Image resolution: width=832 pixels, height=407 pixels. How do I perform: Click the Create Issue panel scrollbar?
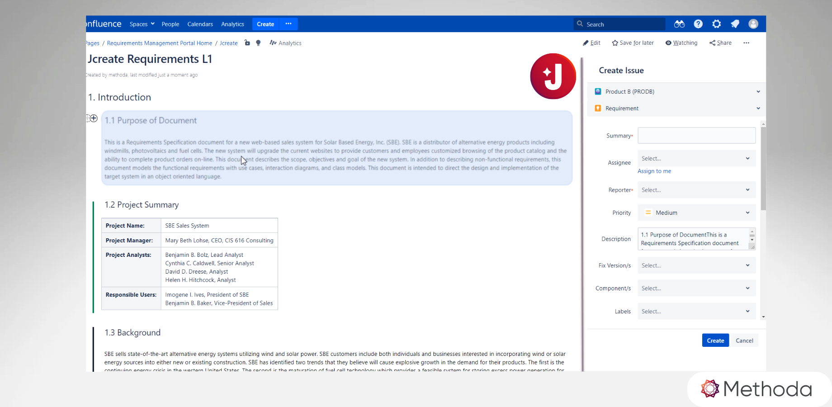[x=763, y=169]
